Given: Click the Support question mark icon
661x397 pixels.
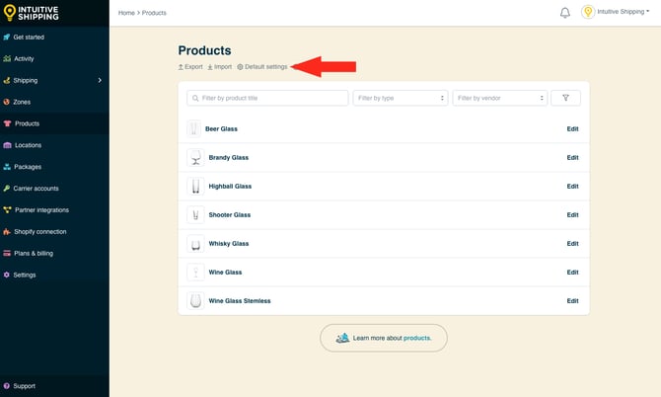Looking at the screenshot, I should [x=6, y=386].
